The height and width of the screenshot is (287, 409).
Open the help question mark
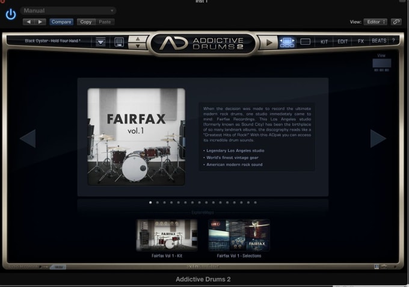393,40
